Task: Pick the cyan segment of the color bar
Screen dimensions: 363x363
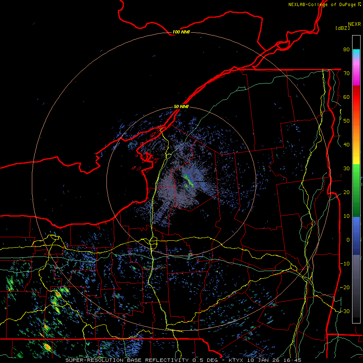Action: [x=356, y=53]
